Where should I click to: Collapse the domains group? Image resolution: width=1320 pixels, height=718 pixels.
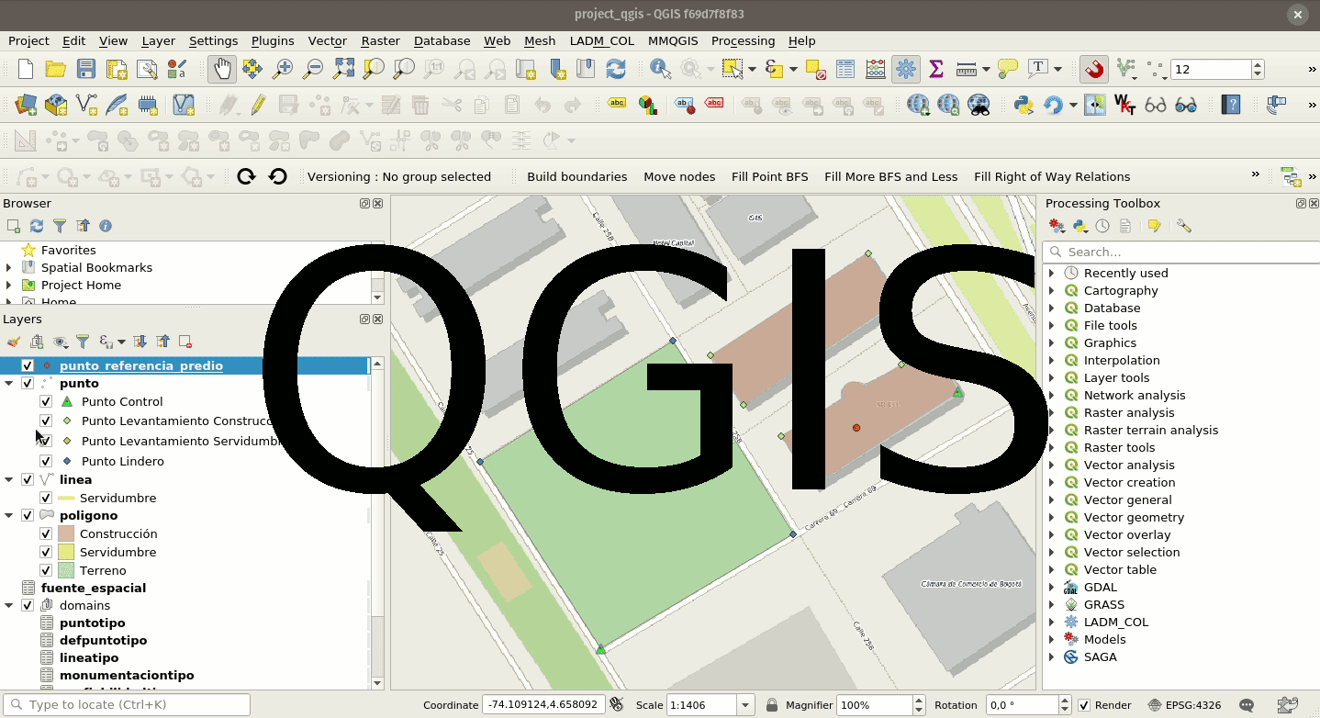(9, 605)
